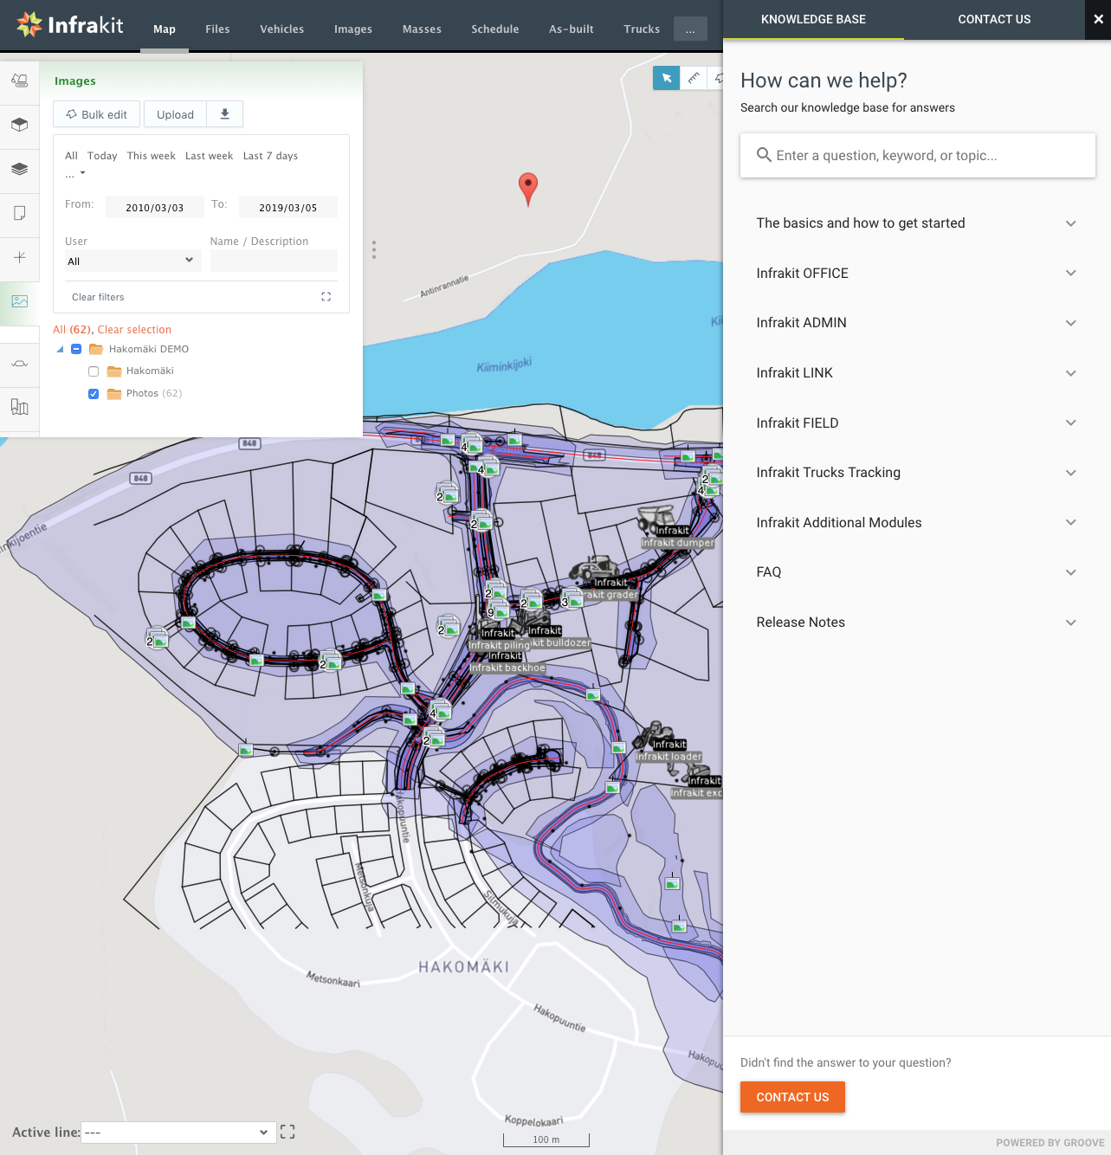Click the Bulk edit button
This screenshot has height=1155, width=1111.
point(97,114)
